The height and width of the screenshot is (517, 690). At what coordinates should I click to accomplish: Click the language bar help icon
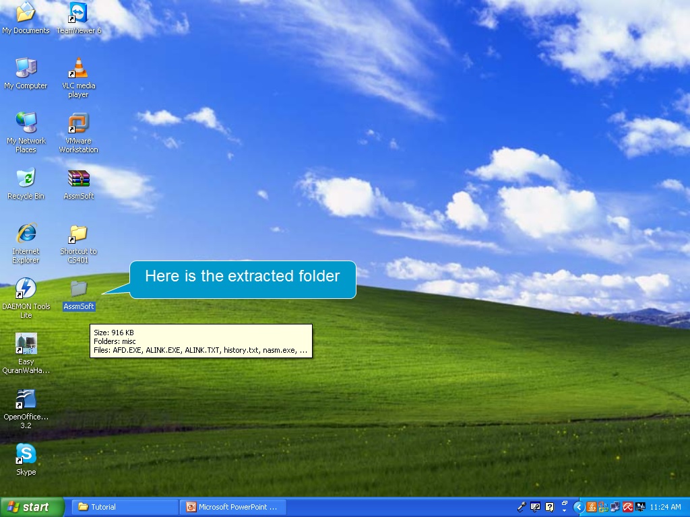[x=550, y=507]
